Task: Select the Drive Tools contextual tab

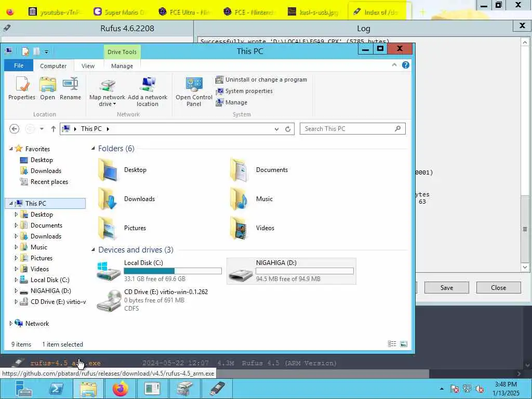Action: (x=122, y=52)
